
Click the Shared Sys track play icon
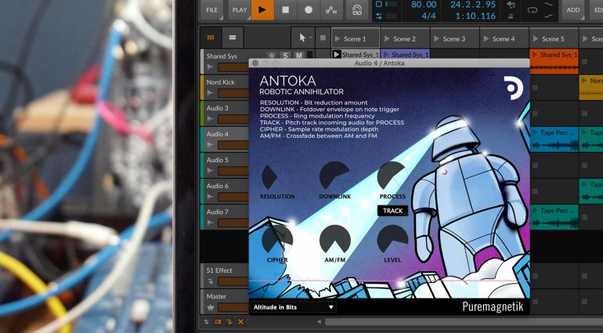coord(210,67)
